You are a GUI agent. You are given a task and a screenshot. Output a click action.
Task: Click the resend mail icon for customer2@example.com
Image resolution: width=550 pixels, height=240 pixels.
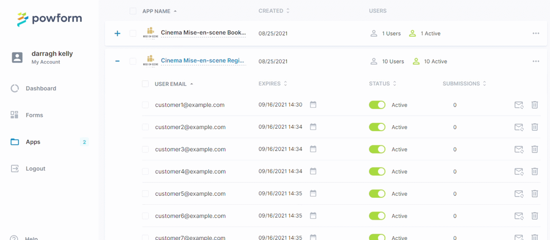click(519, 127)
